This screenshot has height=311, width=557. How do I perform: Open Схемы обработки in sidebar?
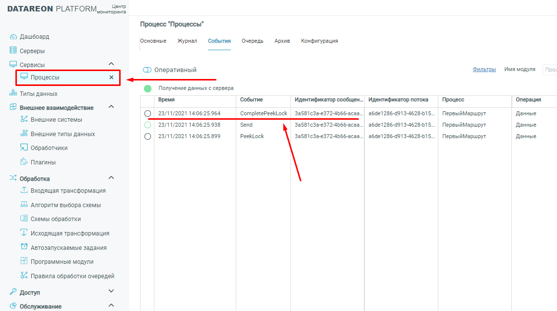(x=55, y=219)
